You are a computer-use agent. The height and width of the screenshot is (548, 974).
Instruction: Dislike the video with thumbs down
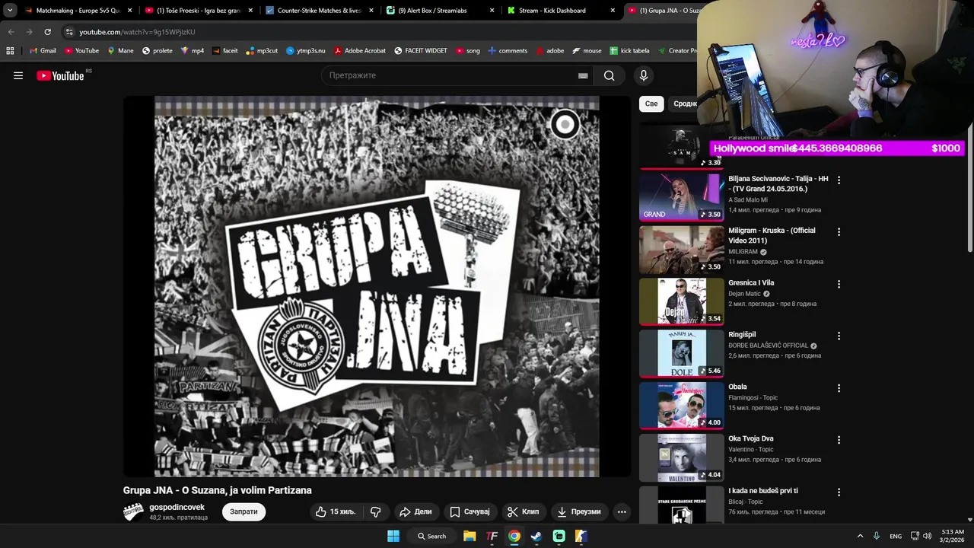[x=376, y=511]
